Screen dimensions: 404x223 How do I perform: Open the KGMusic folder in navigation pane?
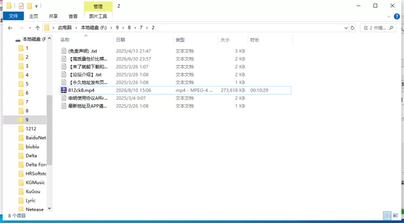35,183
